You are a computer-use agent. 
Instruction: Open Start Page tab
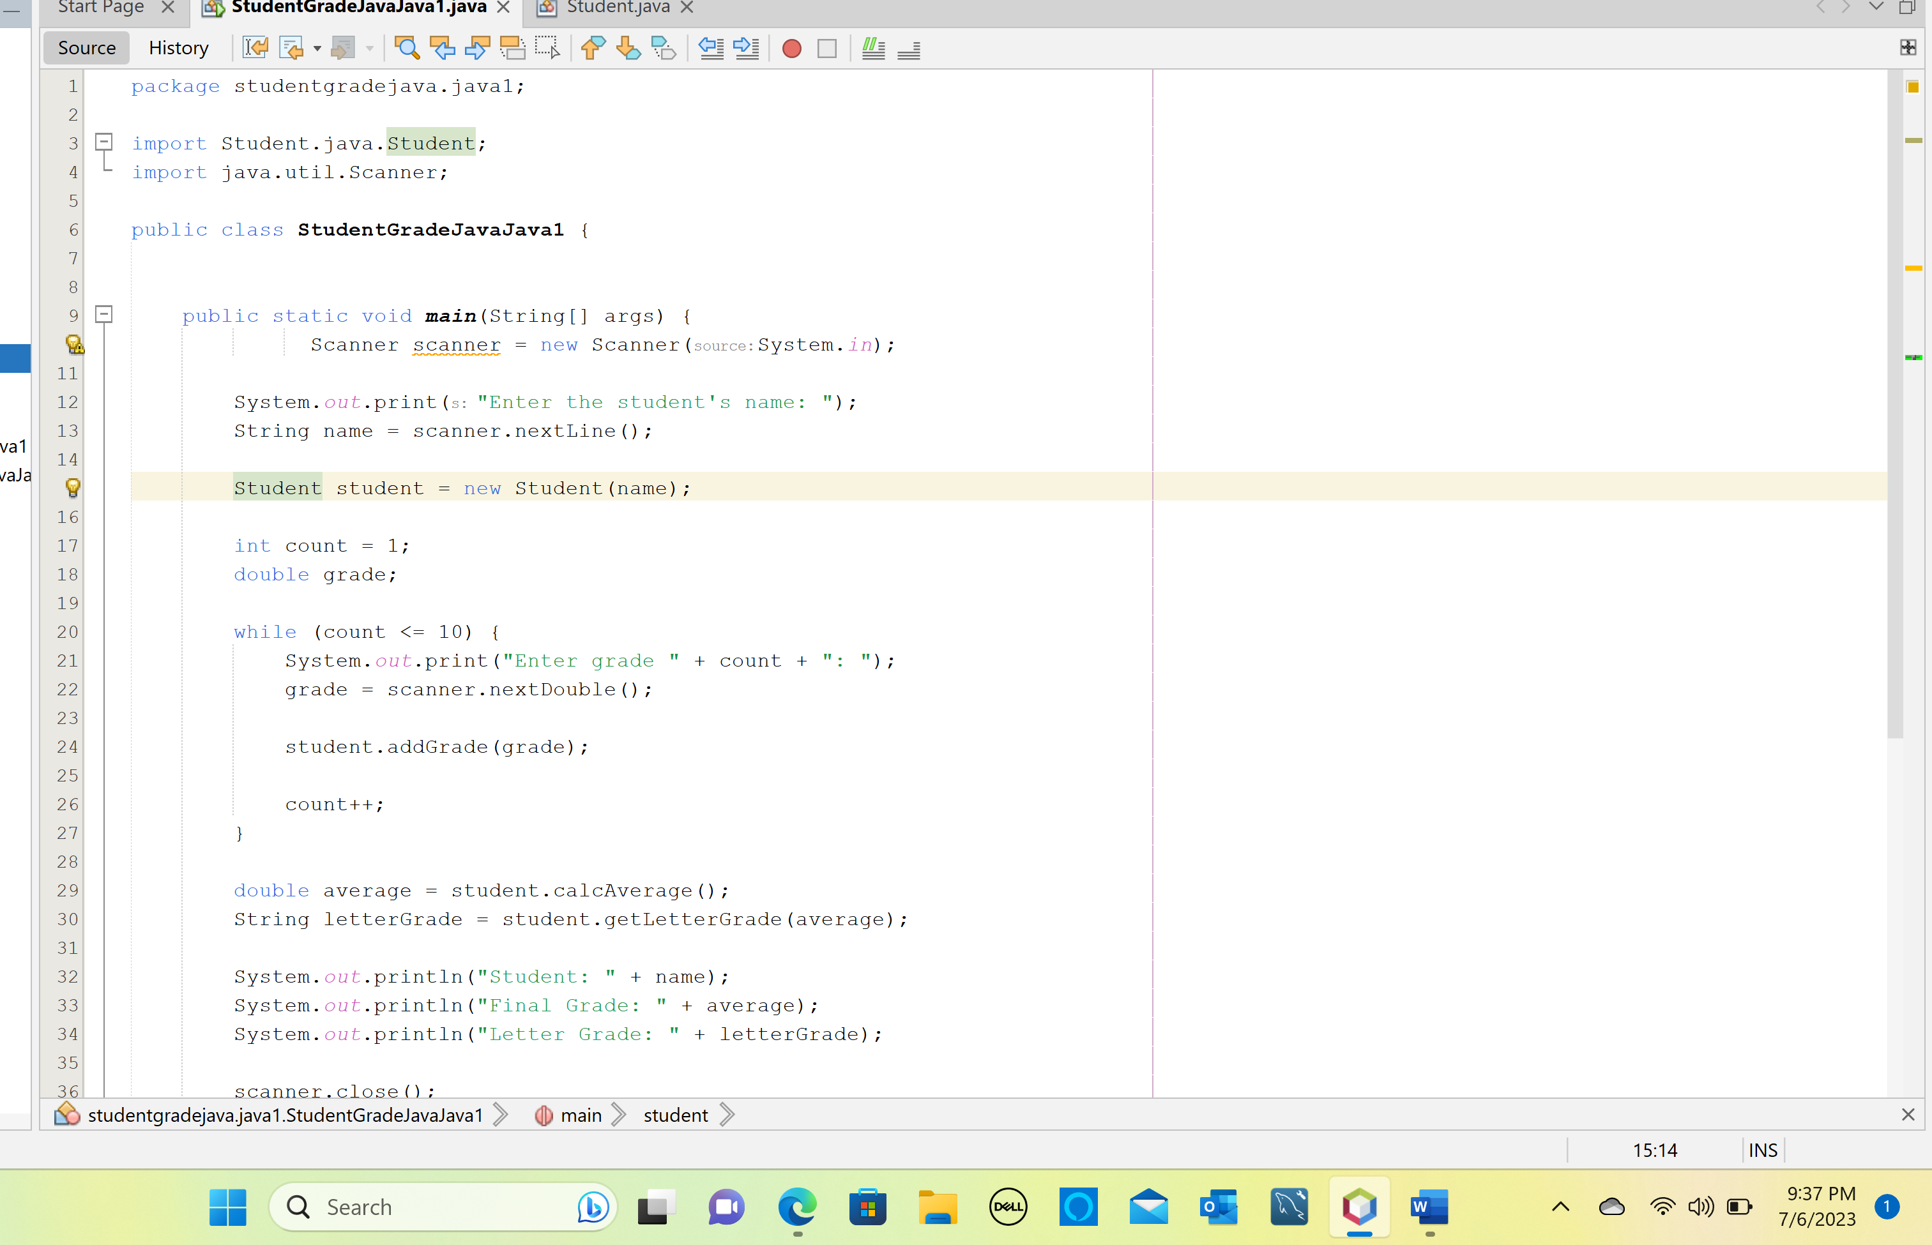pos(101,8)
